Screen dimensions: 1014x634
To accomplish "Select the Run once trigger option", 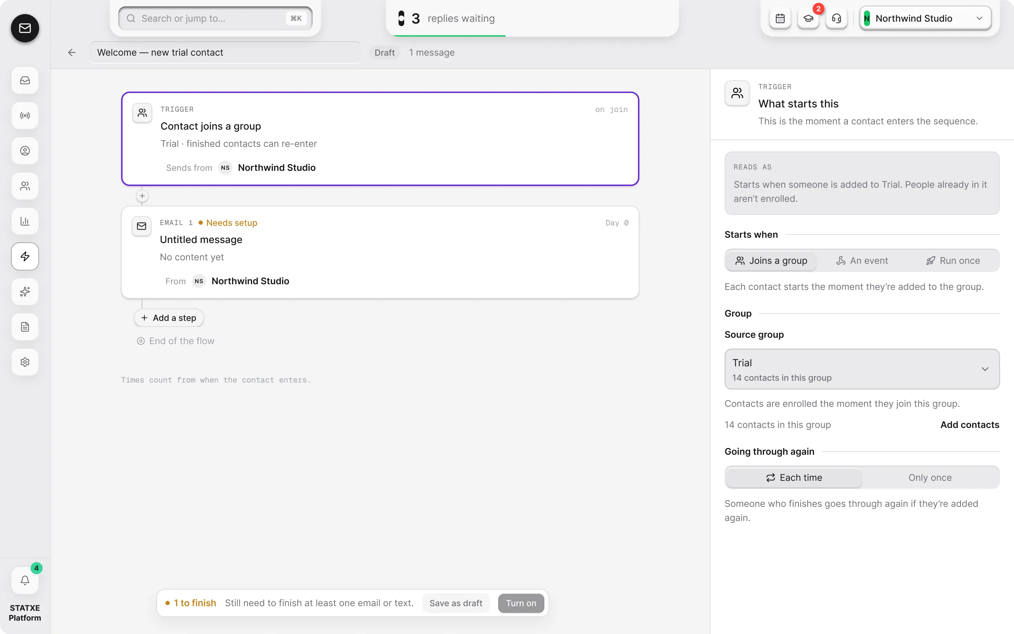I will click(x=952, y=260).
